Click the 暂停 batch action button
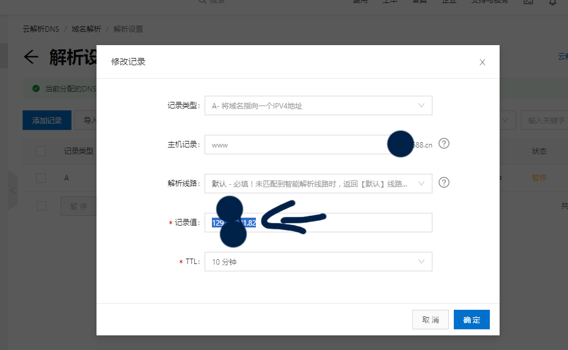568x350 pixels. click(79, 206)
